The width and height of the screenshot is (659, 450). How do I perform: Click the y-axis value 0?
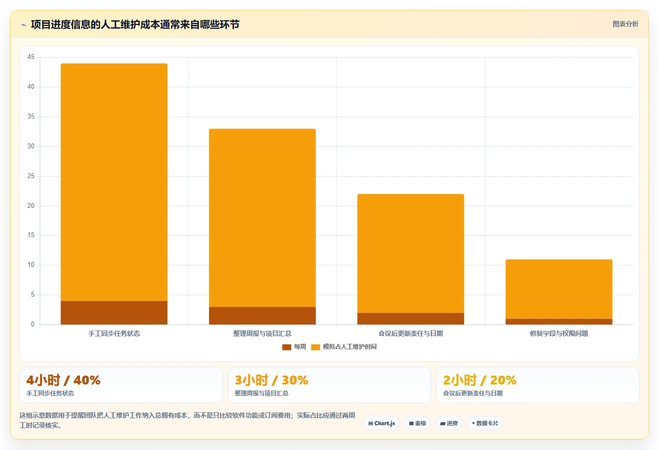33,324
